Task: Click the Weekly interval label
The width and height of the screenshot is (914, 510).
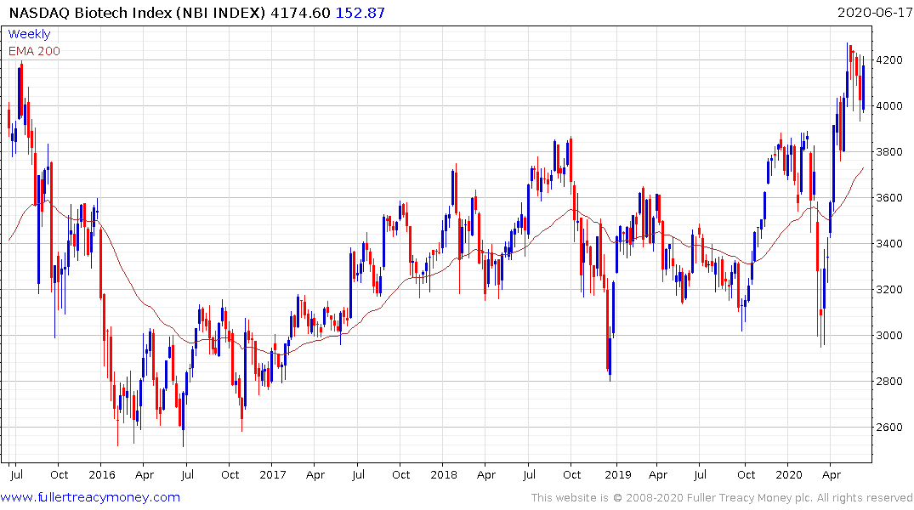Action: pyautogui.click(x=29, y=34)
